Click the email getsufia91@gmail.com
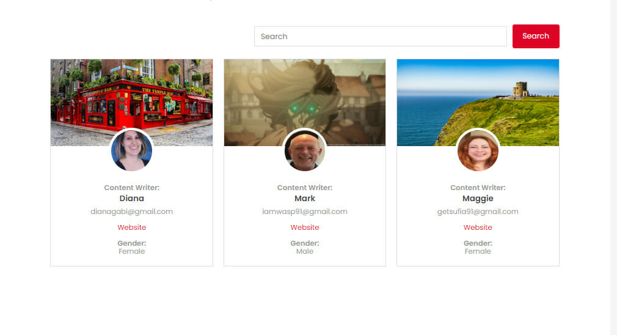Viewport: 617px width, 335px height. coord(478,212)
